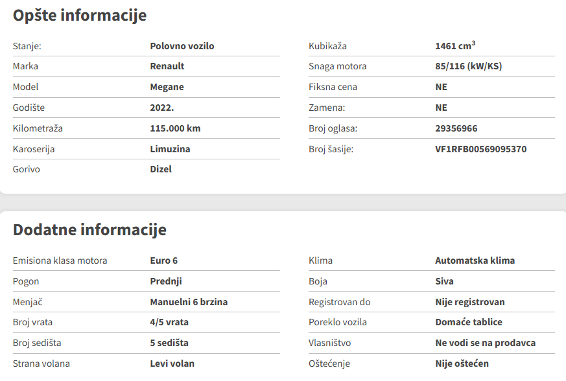Select 'NE' next to Fiksna cena

click(441, 87)
